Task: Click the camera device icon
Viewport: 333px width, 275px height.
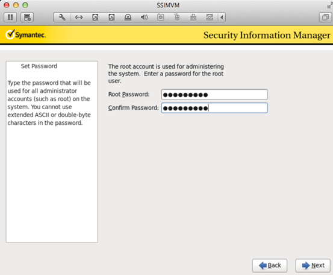Action: [161, 17]
